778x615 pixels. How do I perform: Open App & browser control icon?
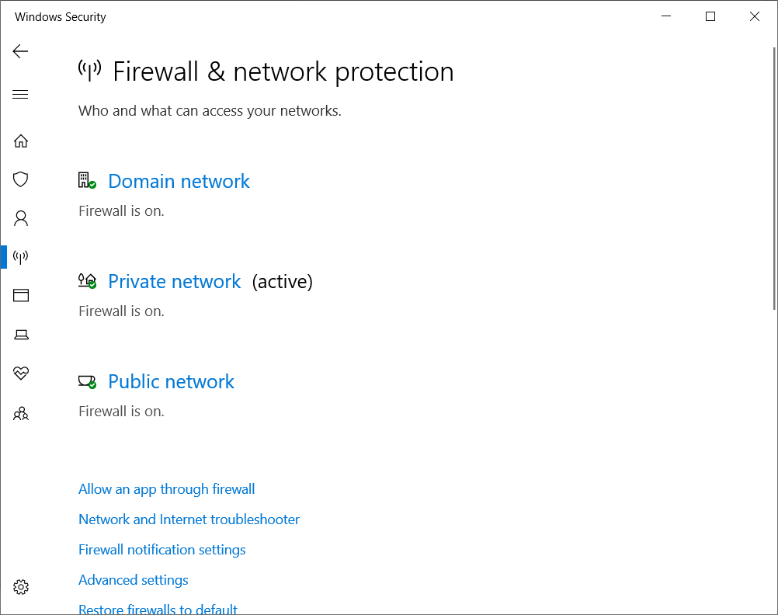(x=21, y=295)
